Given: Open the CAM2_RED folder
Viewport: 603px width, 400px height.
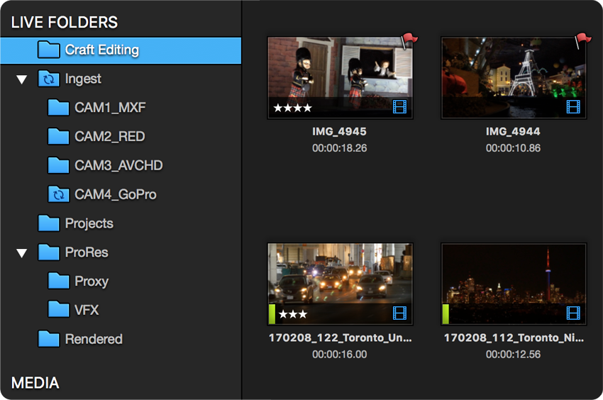Looking at the screenshot, I should (109, 137).
